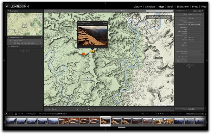211x134 pixels.
Task: Collapse the Metadata panel
Action: click(203, 11)
